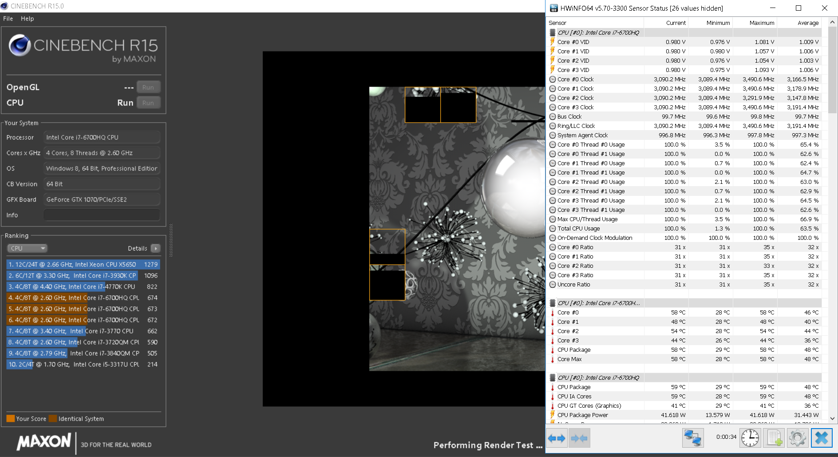Click the HWiNFO scrollbar up arrow

[833, 22]
